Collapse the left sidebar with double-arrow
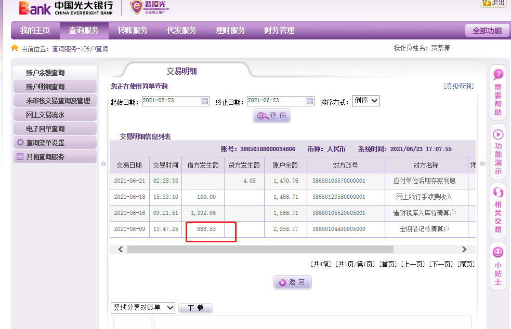Viewport: 511px width, 329px height. [103, 164]
